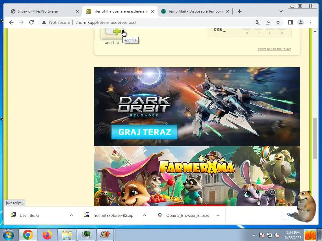322x241 pixels.
Task: Open a new tab with plus button
Action: pos(239,11)
